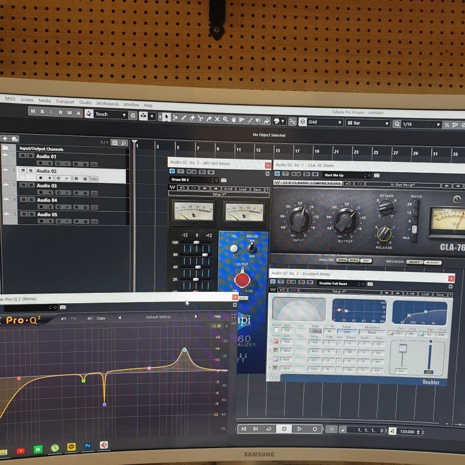
Task: Select the Split scissors tool
Action: pos(200,119)
